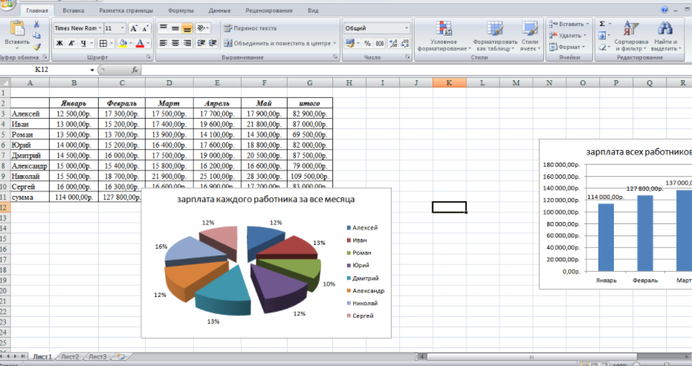Click the AutoSum sigma icon
The width and height of the screenshot is (692, 366).
point(602,24)
